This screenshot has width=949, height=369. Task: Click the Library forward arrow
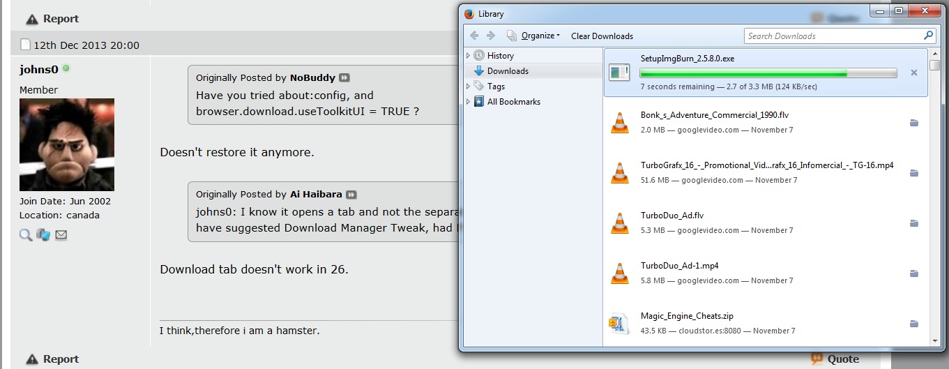[491, 36]
